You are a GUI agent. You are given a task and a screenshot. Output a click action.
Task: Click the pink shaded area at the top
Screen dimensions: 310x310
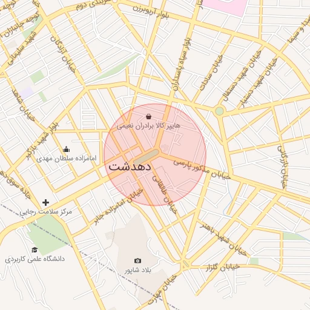pos(225,7)
